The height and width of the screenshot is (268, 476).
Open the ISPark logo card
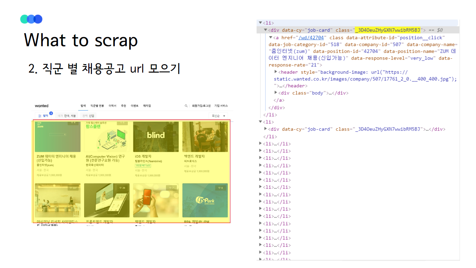click(x=205, y=200)
